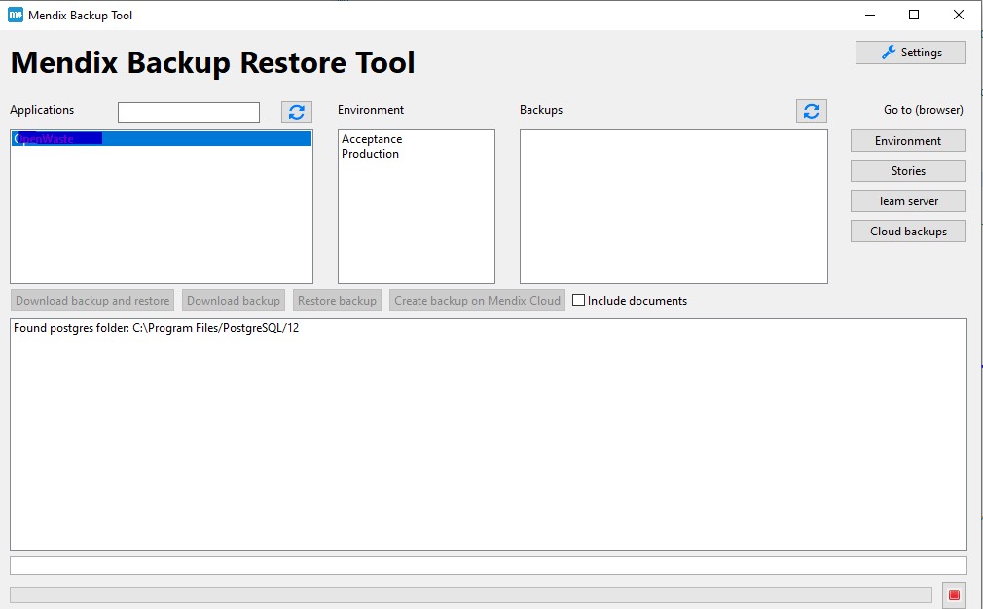
Task: Minimize the Mendix Backup Tool window
Action: point(869,15)
